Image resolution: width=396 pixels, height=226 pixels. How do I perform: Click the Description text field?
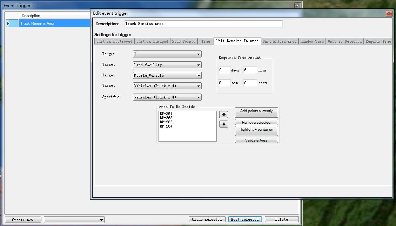203,24
